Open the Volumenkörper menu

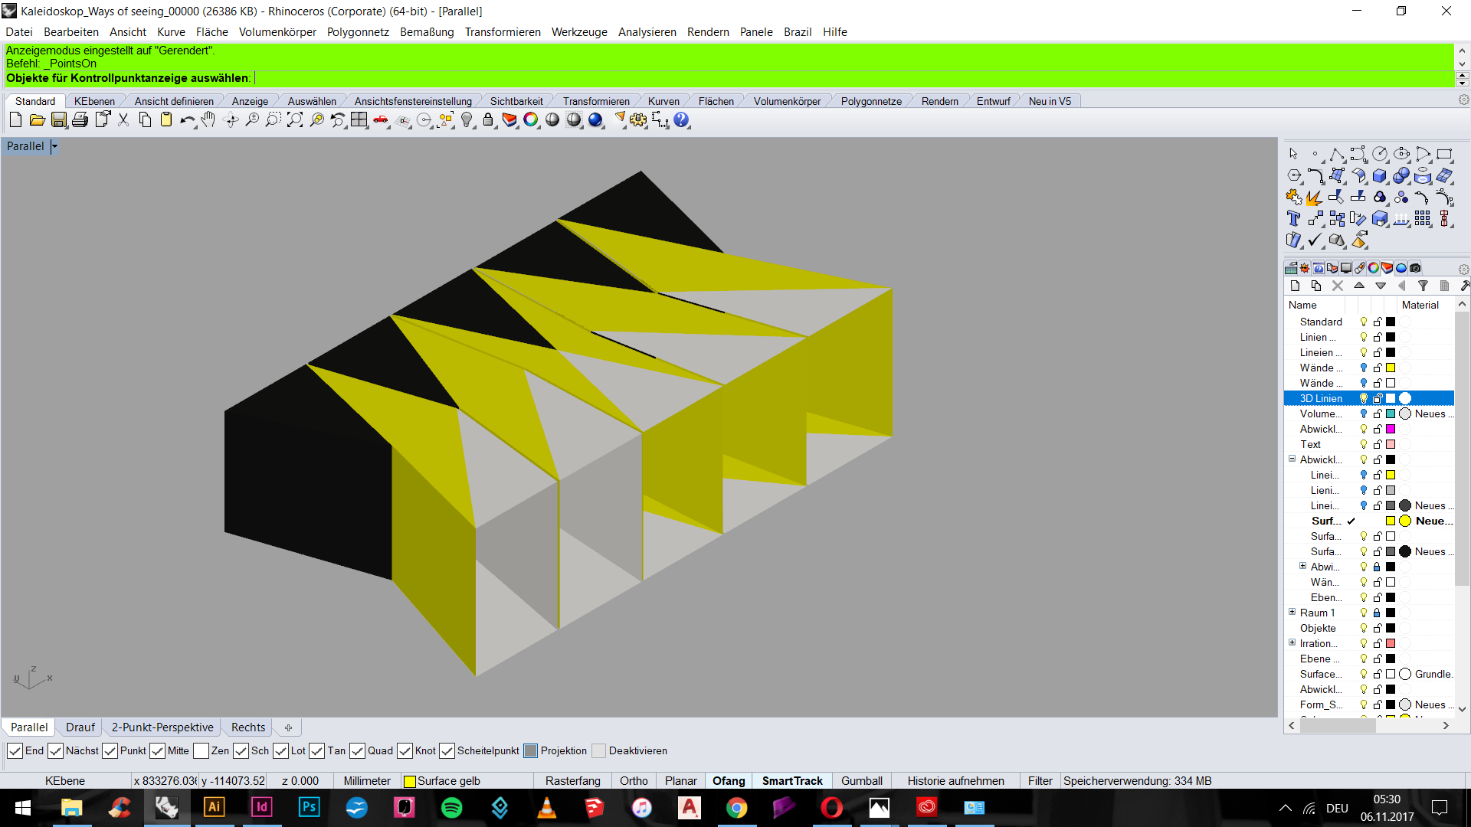tap(277, 32)
